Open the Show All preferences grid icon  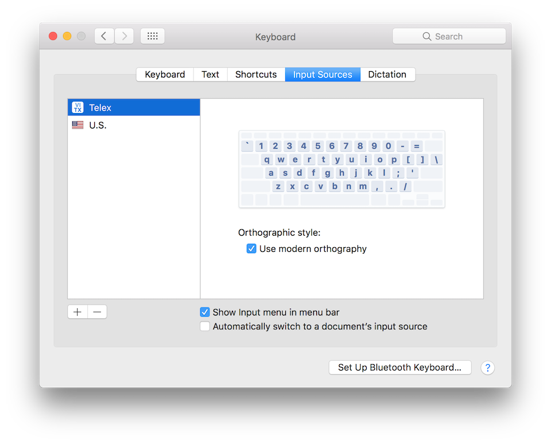(152, 36)
